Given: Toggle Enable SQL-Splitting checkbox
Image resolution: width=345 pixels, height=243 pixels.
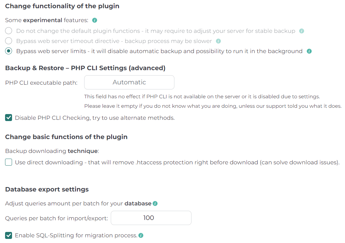Looking at the screenshot, I should click(x=9, y=235).
